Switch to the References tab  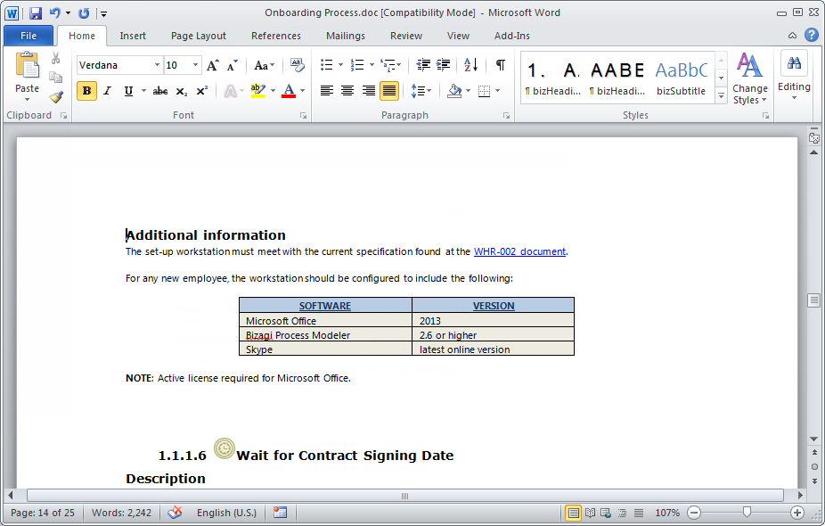275,36
